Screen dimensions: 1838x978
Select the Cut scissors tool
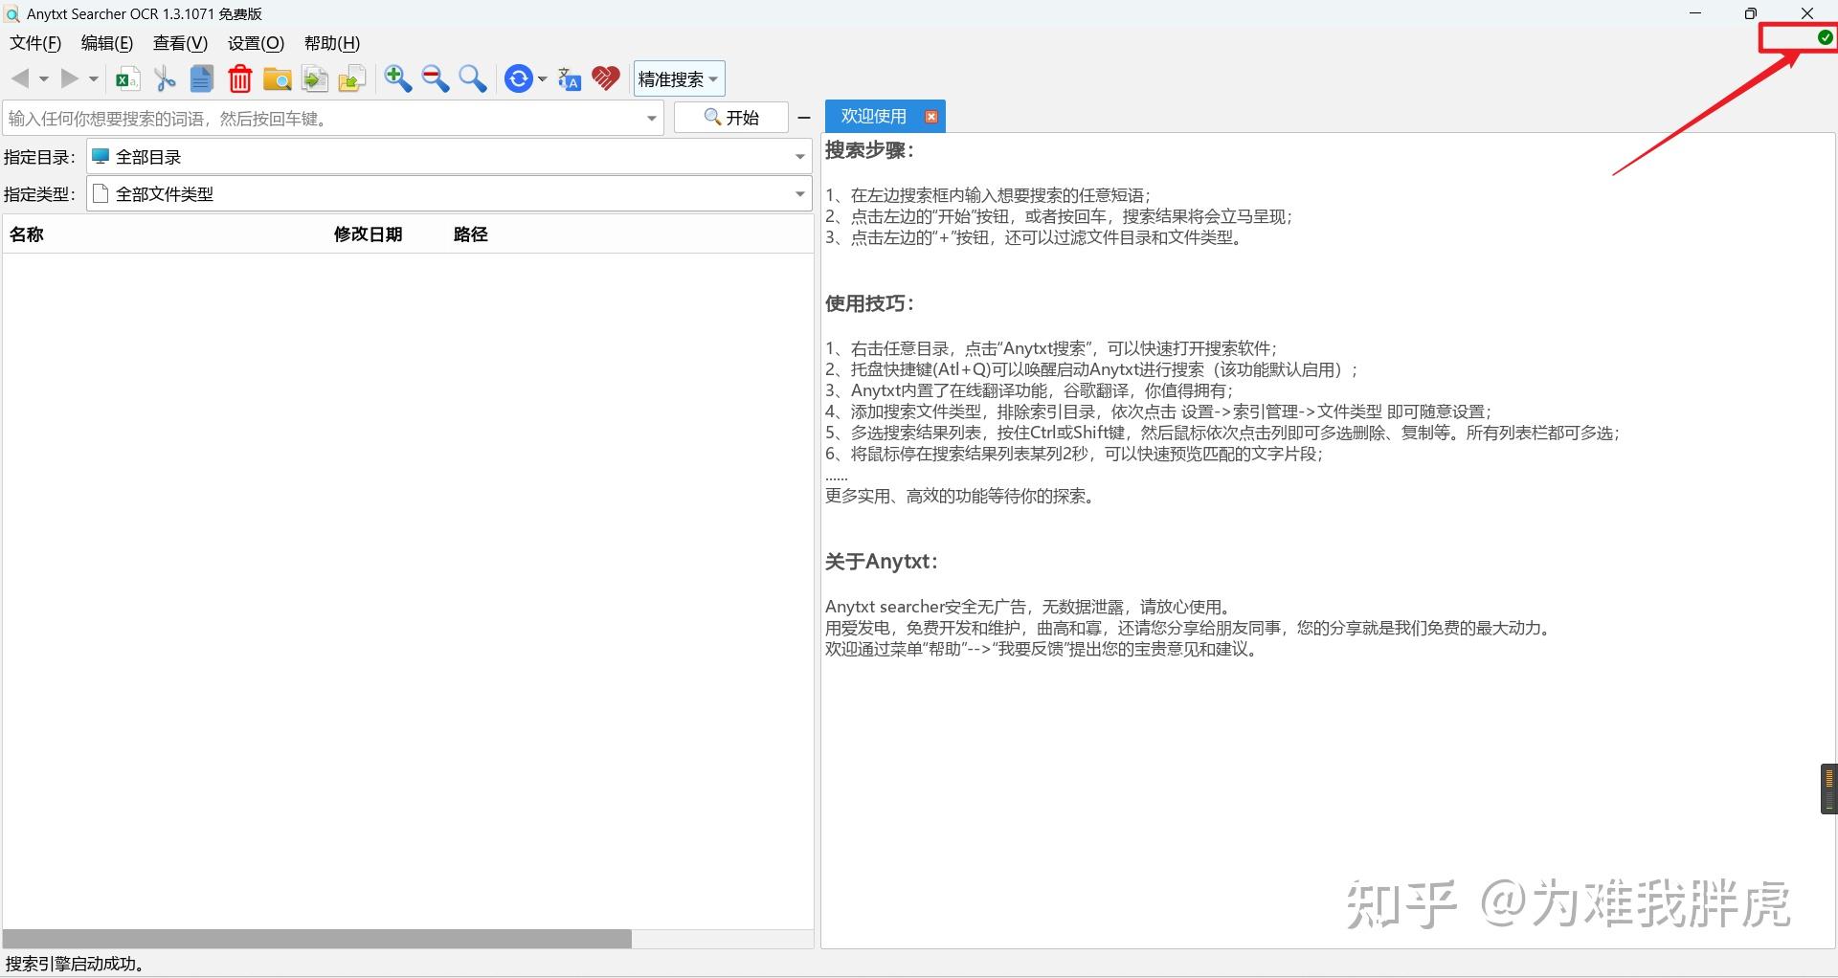coord(164,78)
